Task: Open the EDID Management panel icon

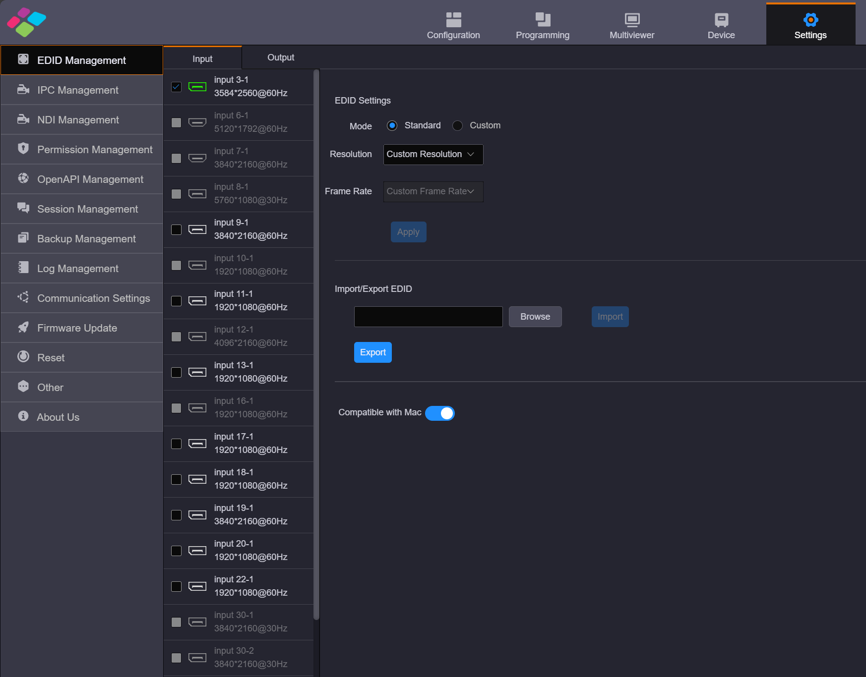Action: click(23, 59)
